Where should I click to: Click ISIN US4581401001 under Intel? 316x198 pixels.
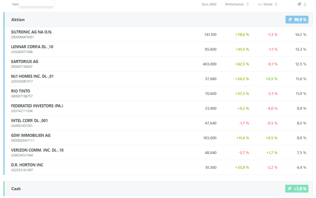coord(22,126)
